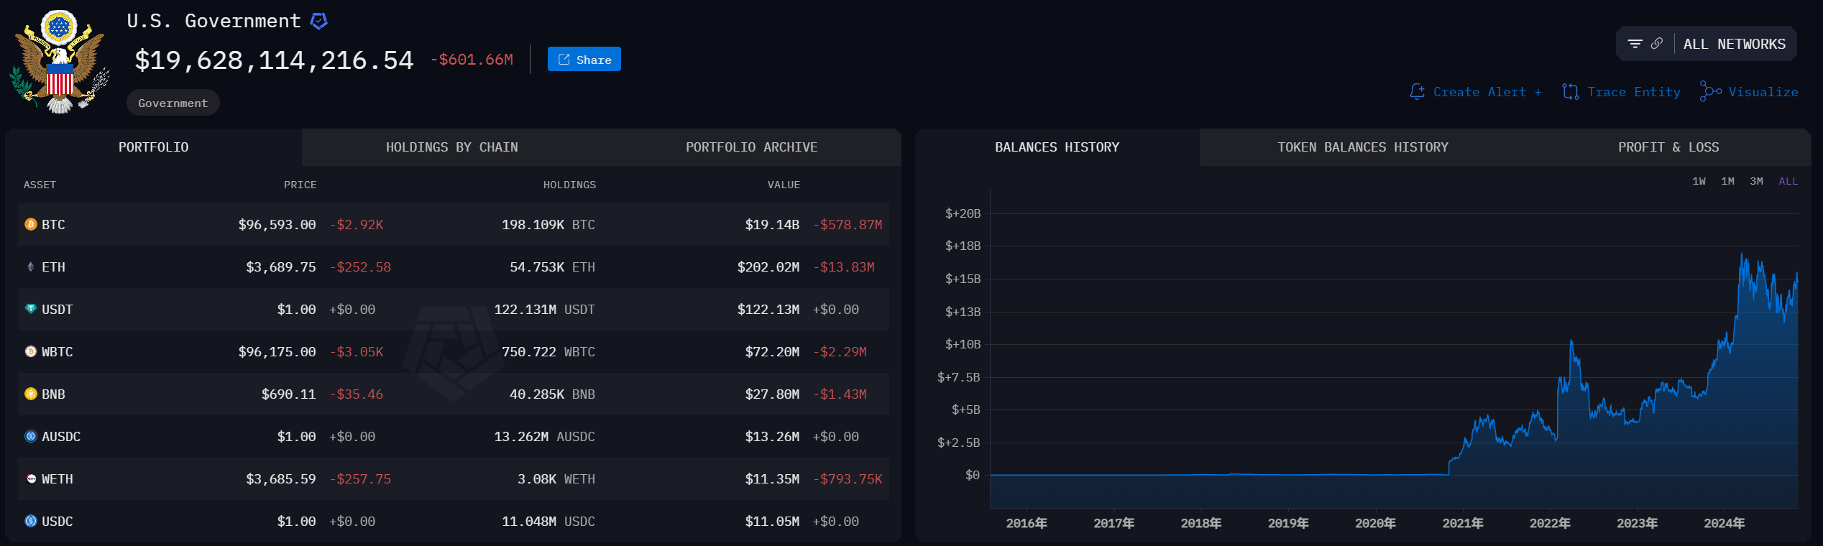Open the Portfolio Archive tab
Viewport: 1823px width, 546px height.
pyautogui.click(x=751, y=147)
